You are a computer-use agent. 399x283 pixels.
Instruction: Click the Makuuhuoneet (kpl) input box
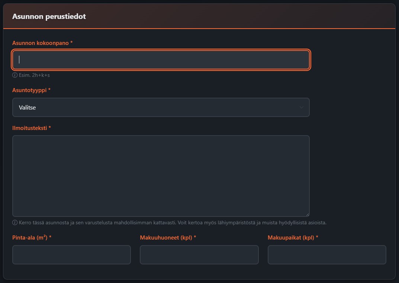tap(199, 255)
